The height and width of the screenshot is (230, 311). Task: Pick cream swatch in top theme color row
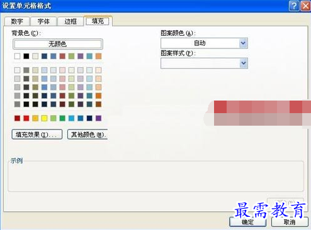tap(35, 56)
